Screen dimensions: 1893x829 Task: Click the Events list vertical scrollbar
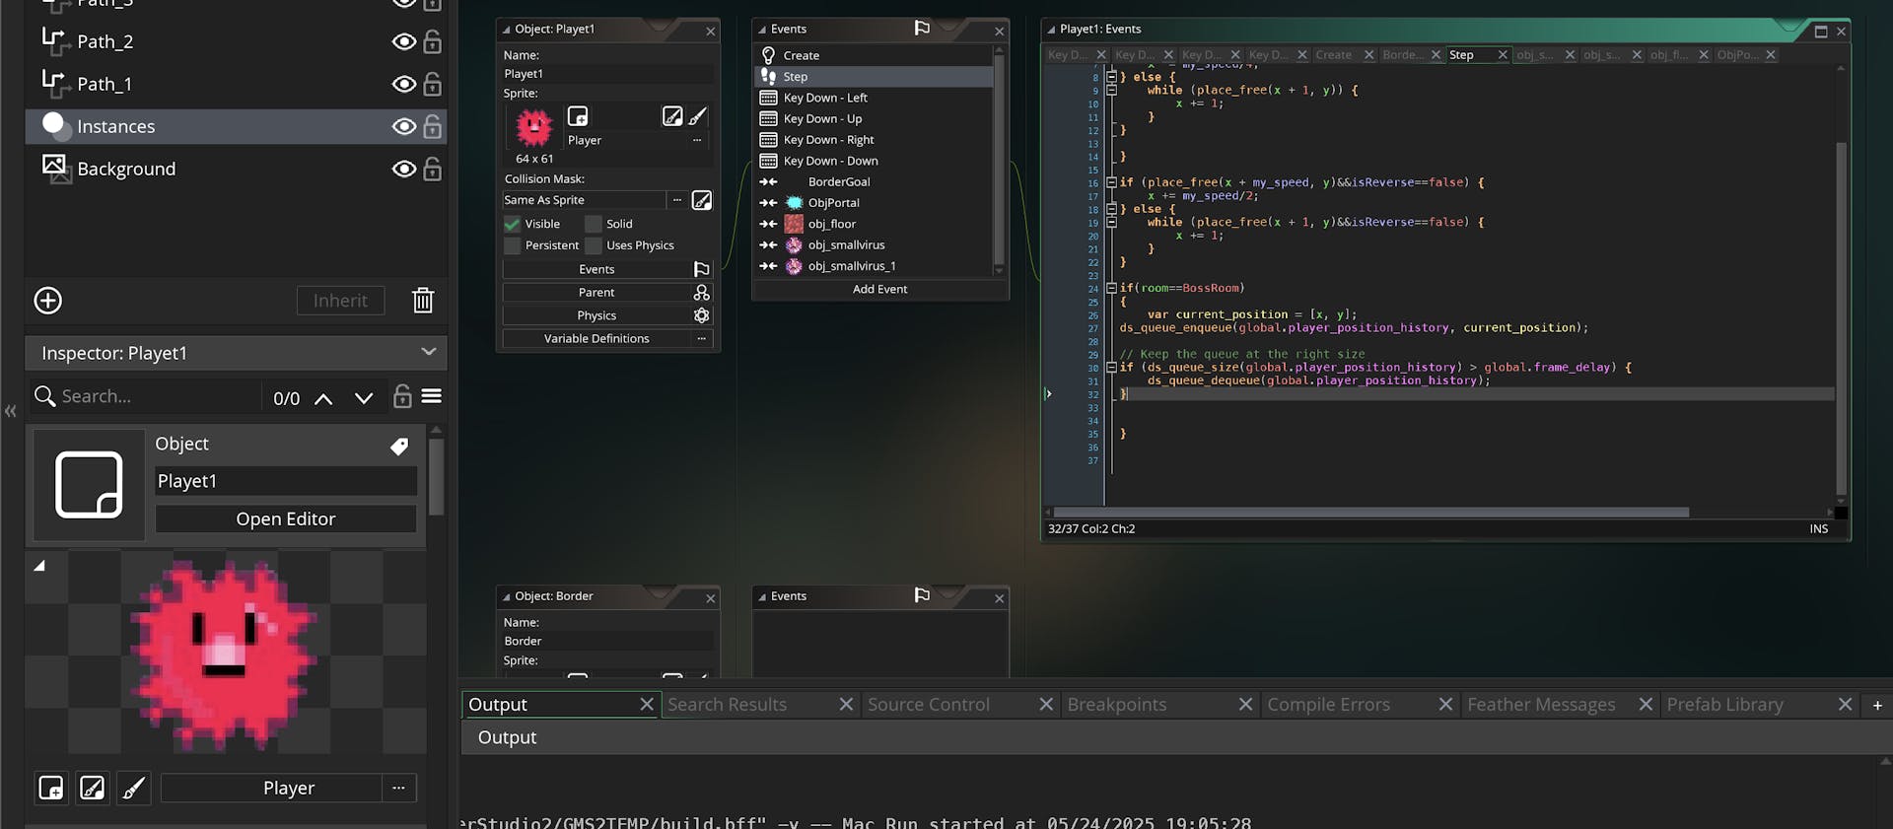coord(999,158)
